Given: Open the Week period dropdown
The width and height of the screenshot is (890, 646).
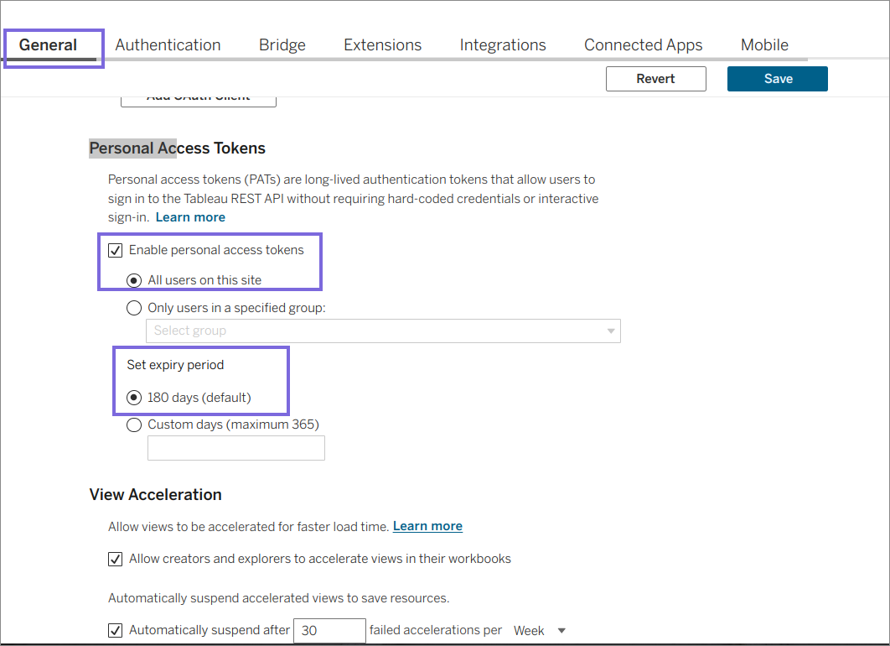Looking at the screenshot, I should pos(539,631).
